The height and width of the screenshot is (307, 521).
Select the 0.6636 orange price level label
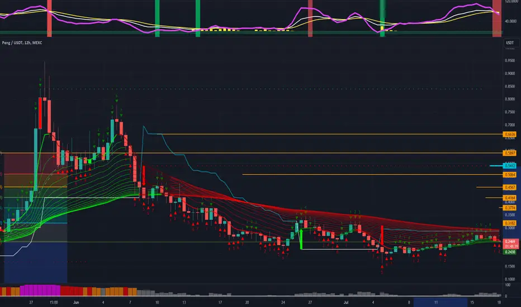(x=509, y=135)
